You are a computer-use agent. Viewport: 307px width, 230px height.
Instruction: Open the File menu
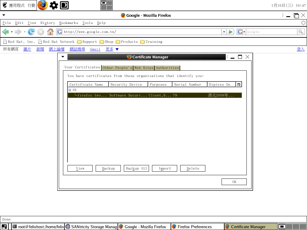pyautogui.click(x=7, y=23)
